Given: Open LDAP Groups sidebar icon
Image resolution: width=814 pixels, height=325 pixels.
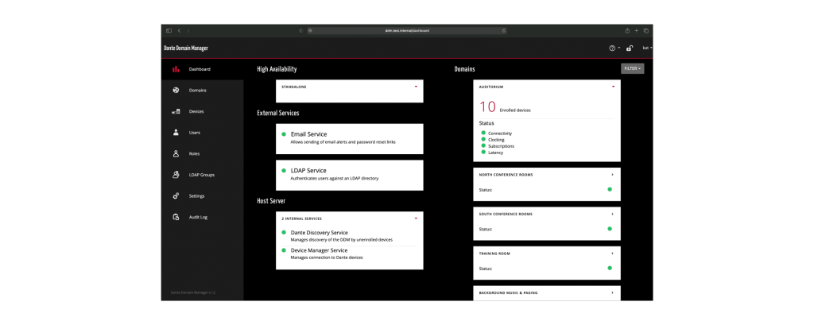Looking at the screenshot, I should coord(176,175).
